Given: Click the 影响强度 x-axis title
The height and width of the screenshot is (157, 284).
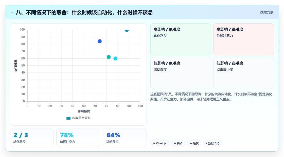Looking at the screenshot, I should [84, 111].
